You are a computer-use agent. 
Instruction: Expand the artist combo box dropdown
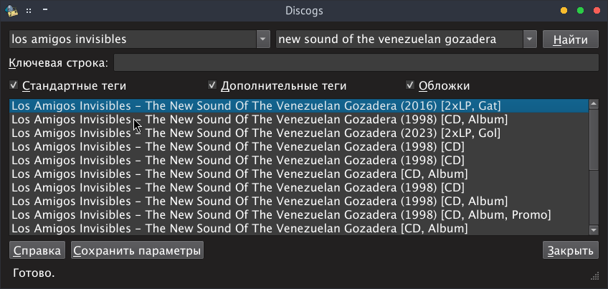pyautogui.click(x=263, y=39)
